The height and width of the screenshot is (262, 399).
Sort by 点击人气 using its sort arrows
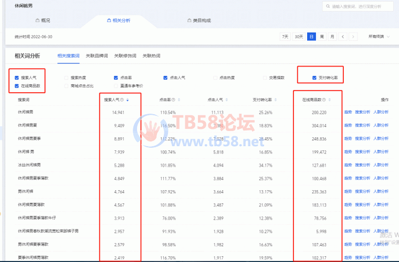226,100
